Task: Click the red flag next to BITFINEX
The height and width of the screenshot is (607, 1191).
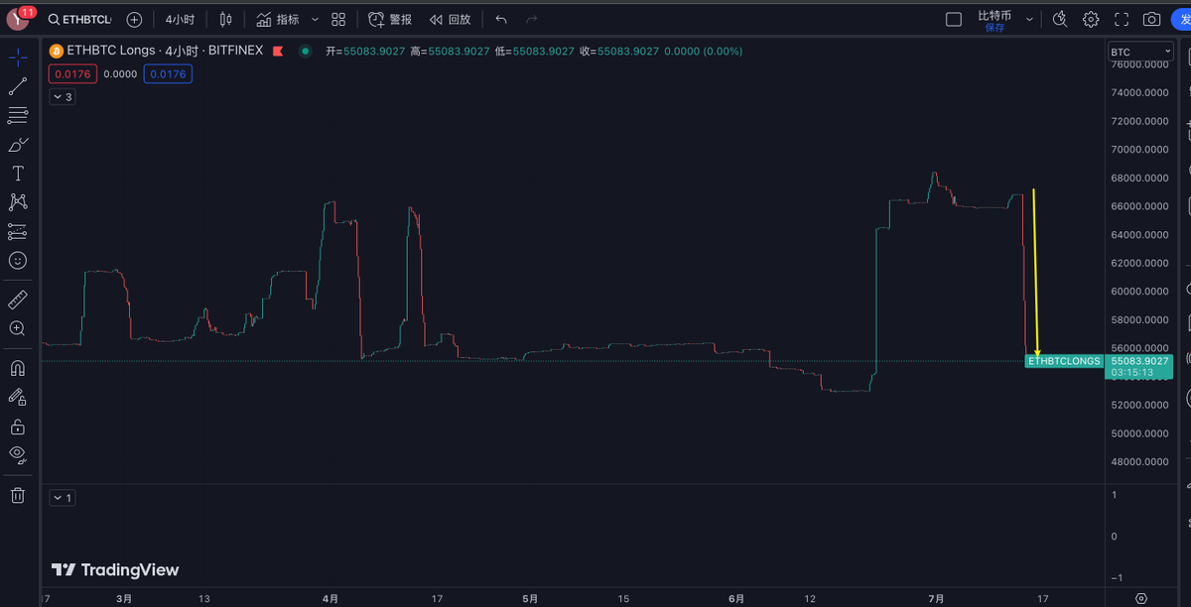Action: point(277,51)
